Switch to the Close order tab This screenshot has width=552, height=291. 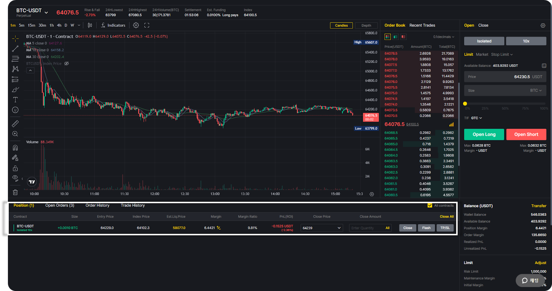click(x=483, y=25)
